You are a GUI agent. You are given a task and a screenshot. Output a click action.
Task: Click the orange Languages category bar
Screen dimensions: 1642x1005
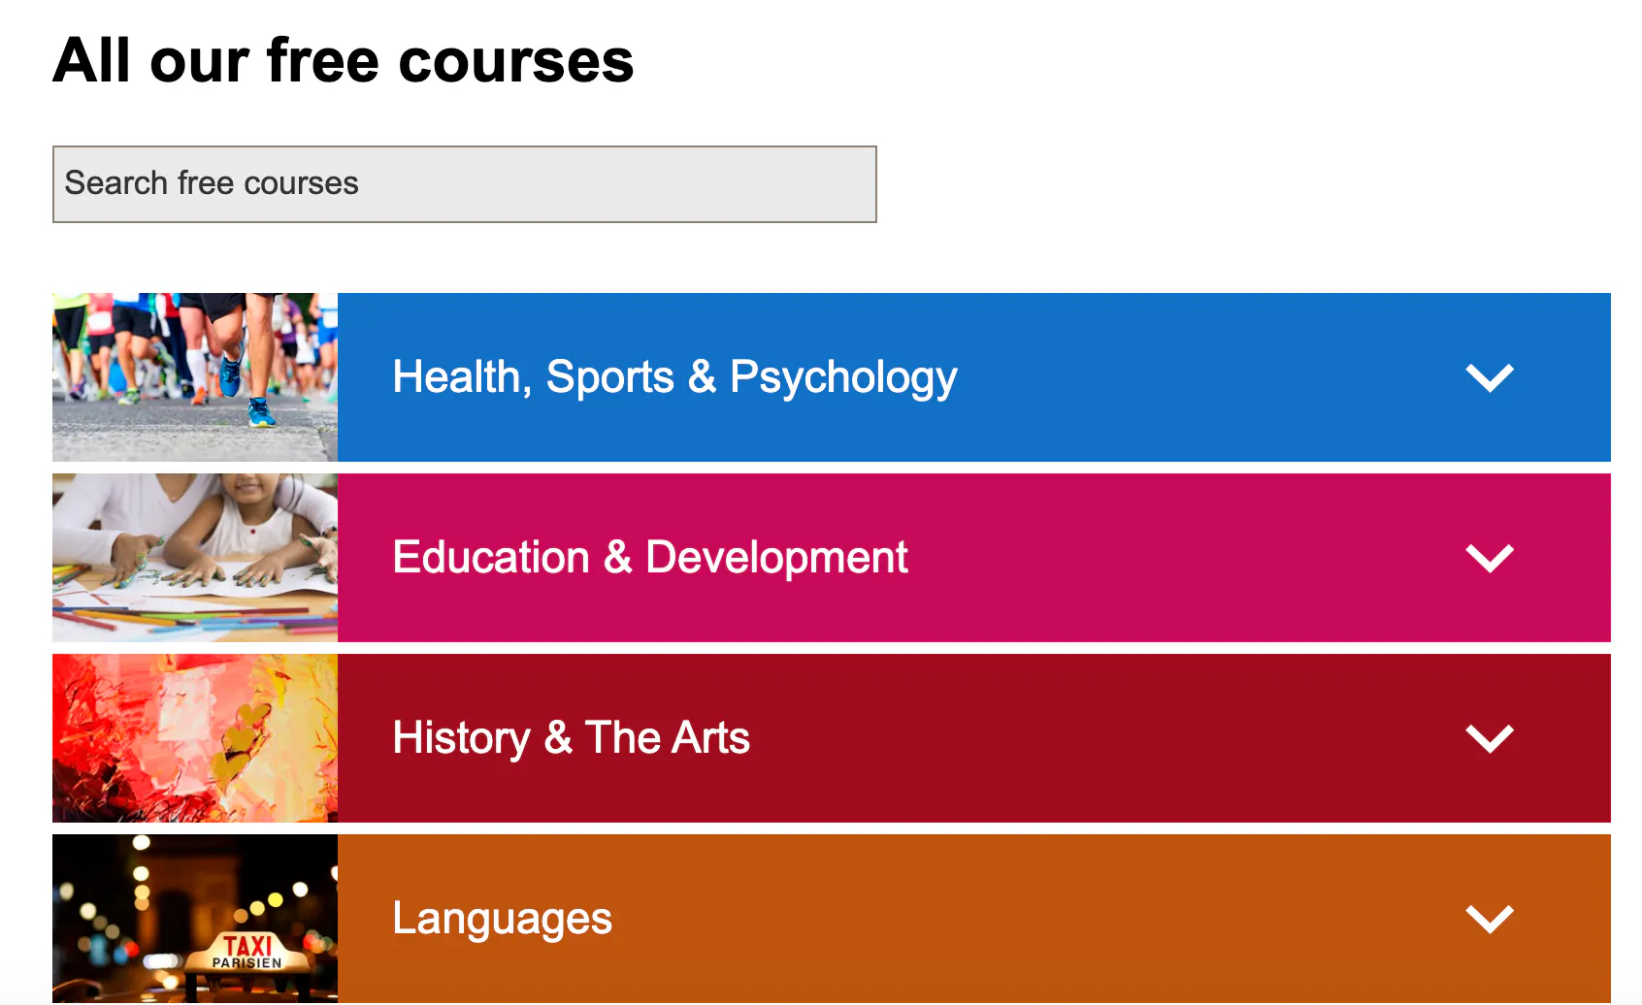[974, 919]
